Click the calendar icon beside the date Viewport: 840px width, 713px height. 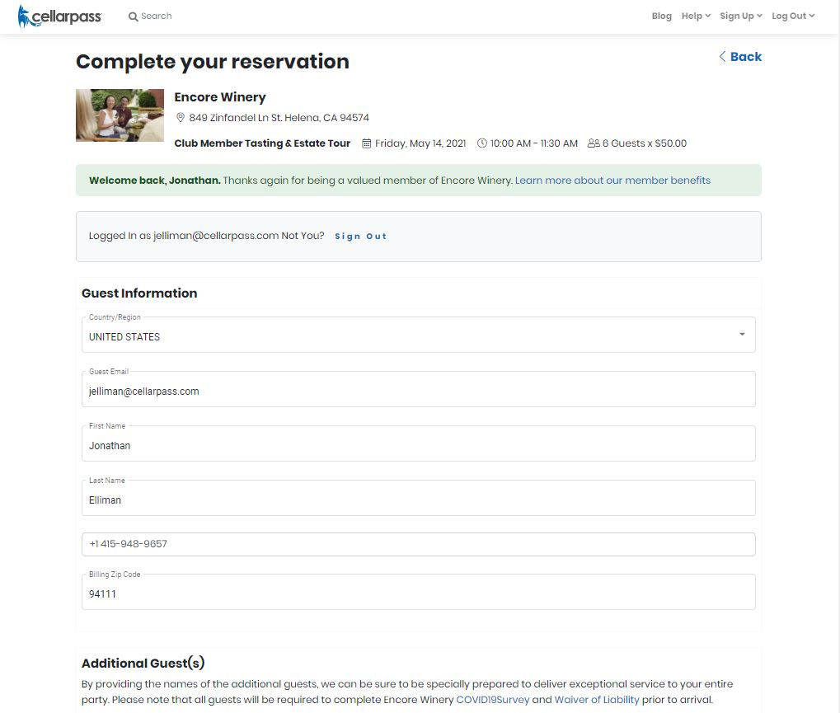coord(367,143)
